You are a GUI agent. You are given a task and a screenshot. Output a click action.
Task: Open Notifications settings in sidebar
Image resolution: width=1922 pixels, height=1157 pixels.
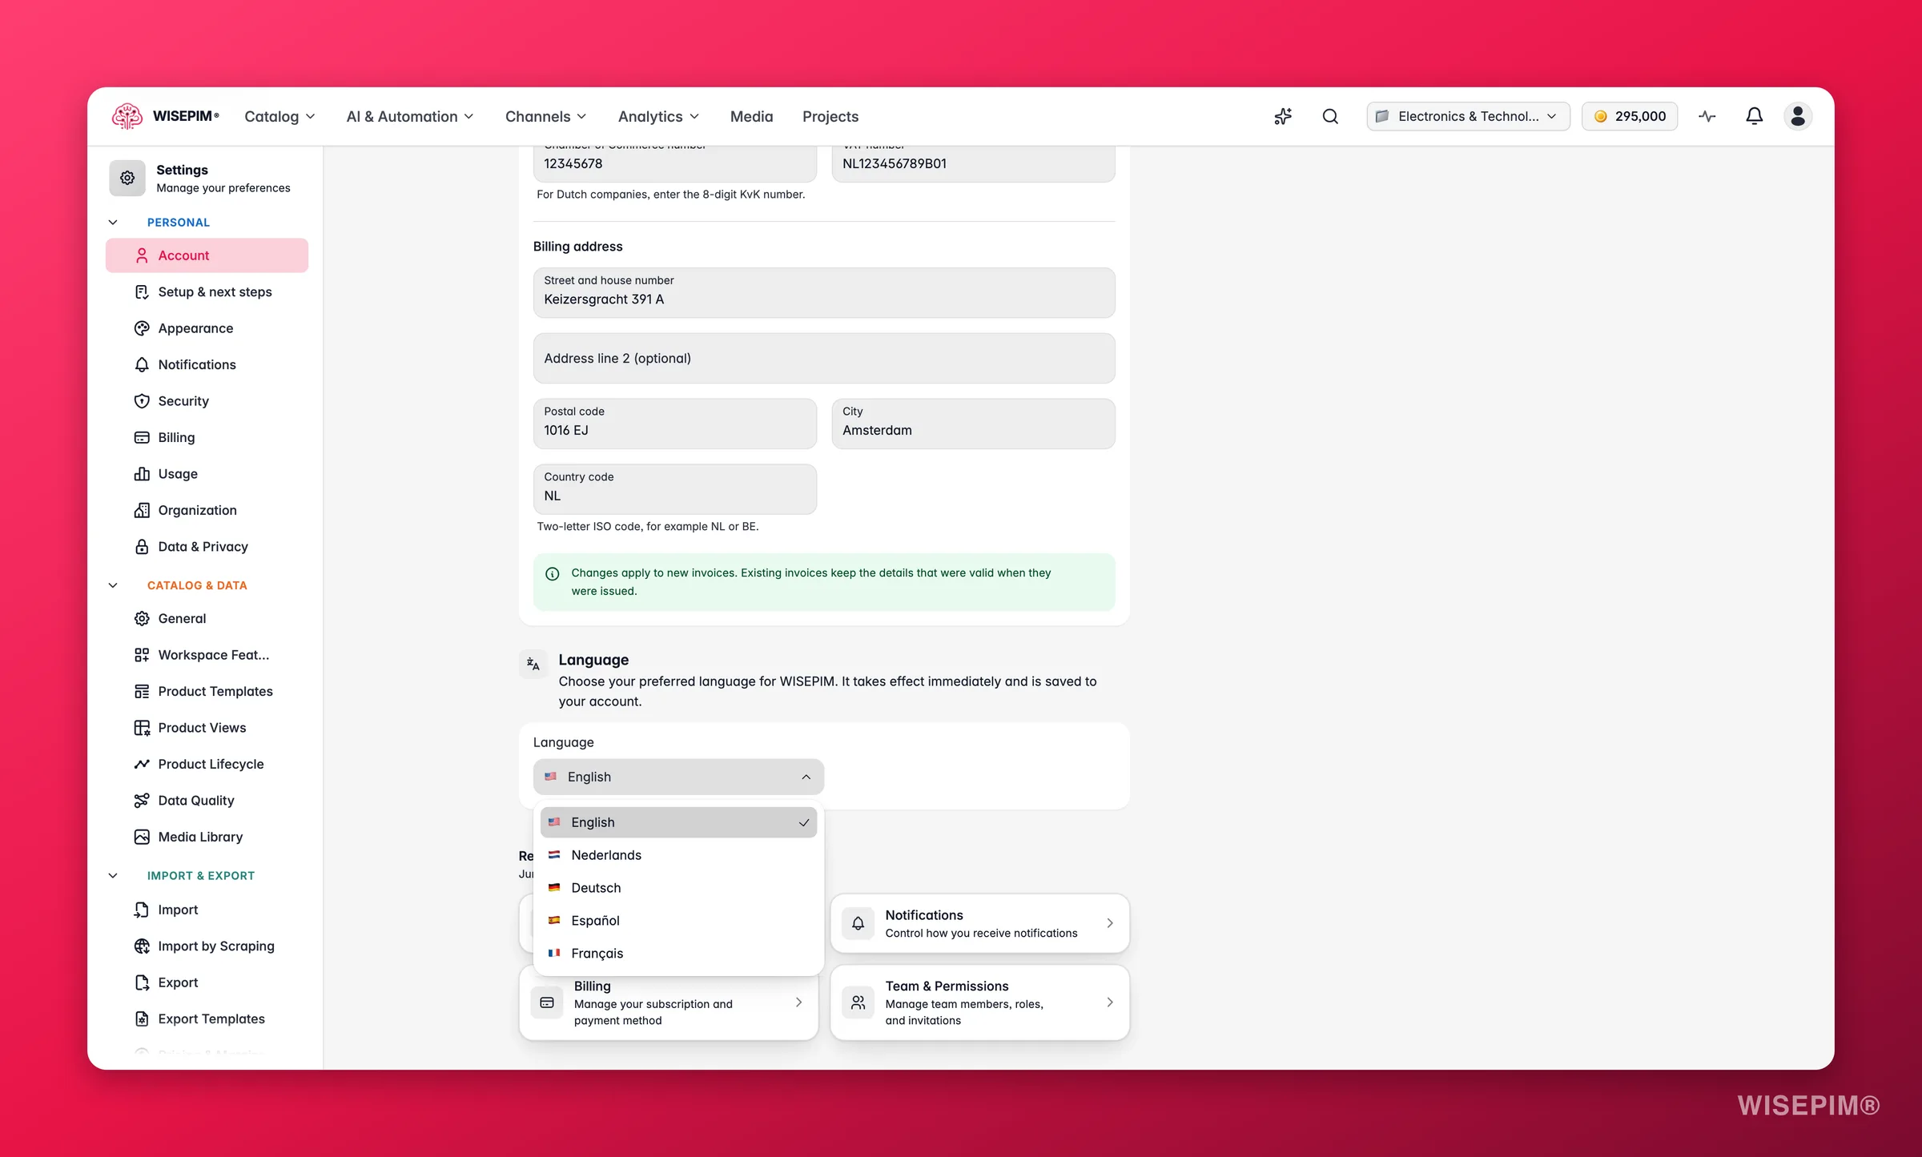[207, 365]
